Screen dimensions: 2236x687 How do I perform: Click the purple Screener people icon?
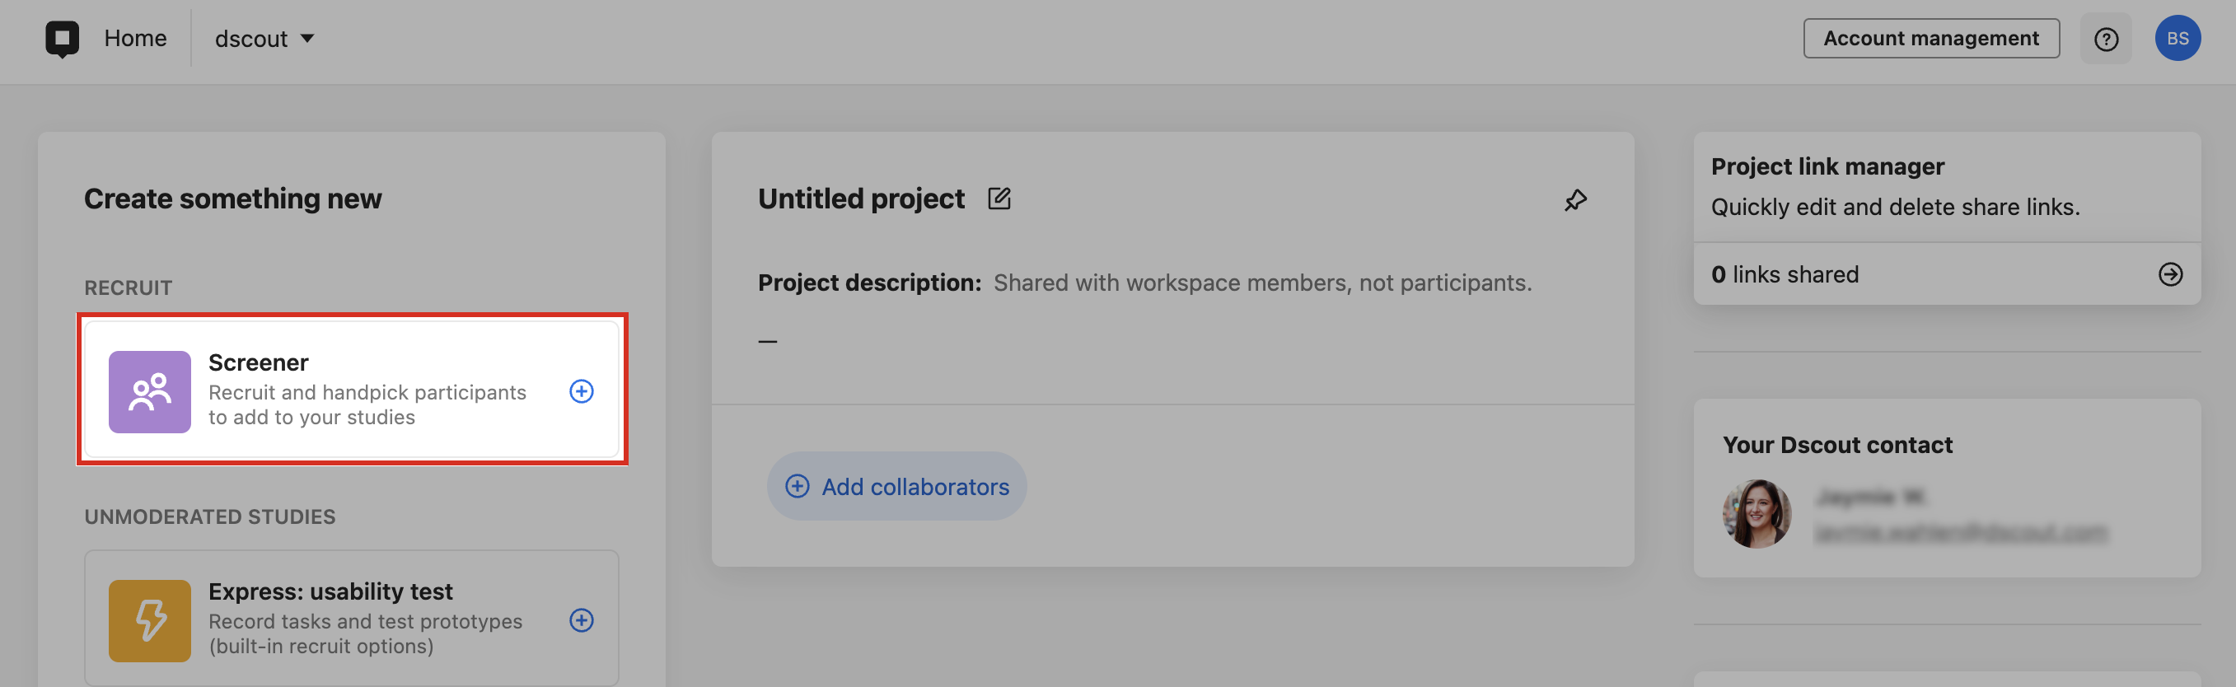coord(149,391)
